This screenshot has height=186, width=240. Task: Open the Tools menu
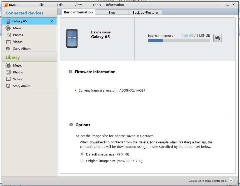click(x=96, y=5)
